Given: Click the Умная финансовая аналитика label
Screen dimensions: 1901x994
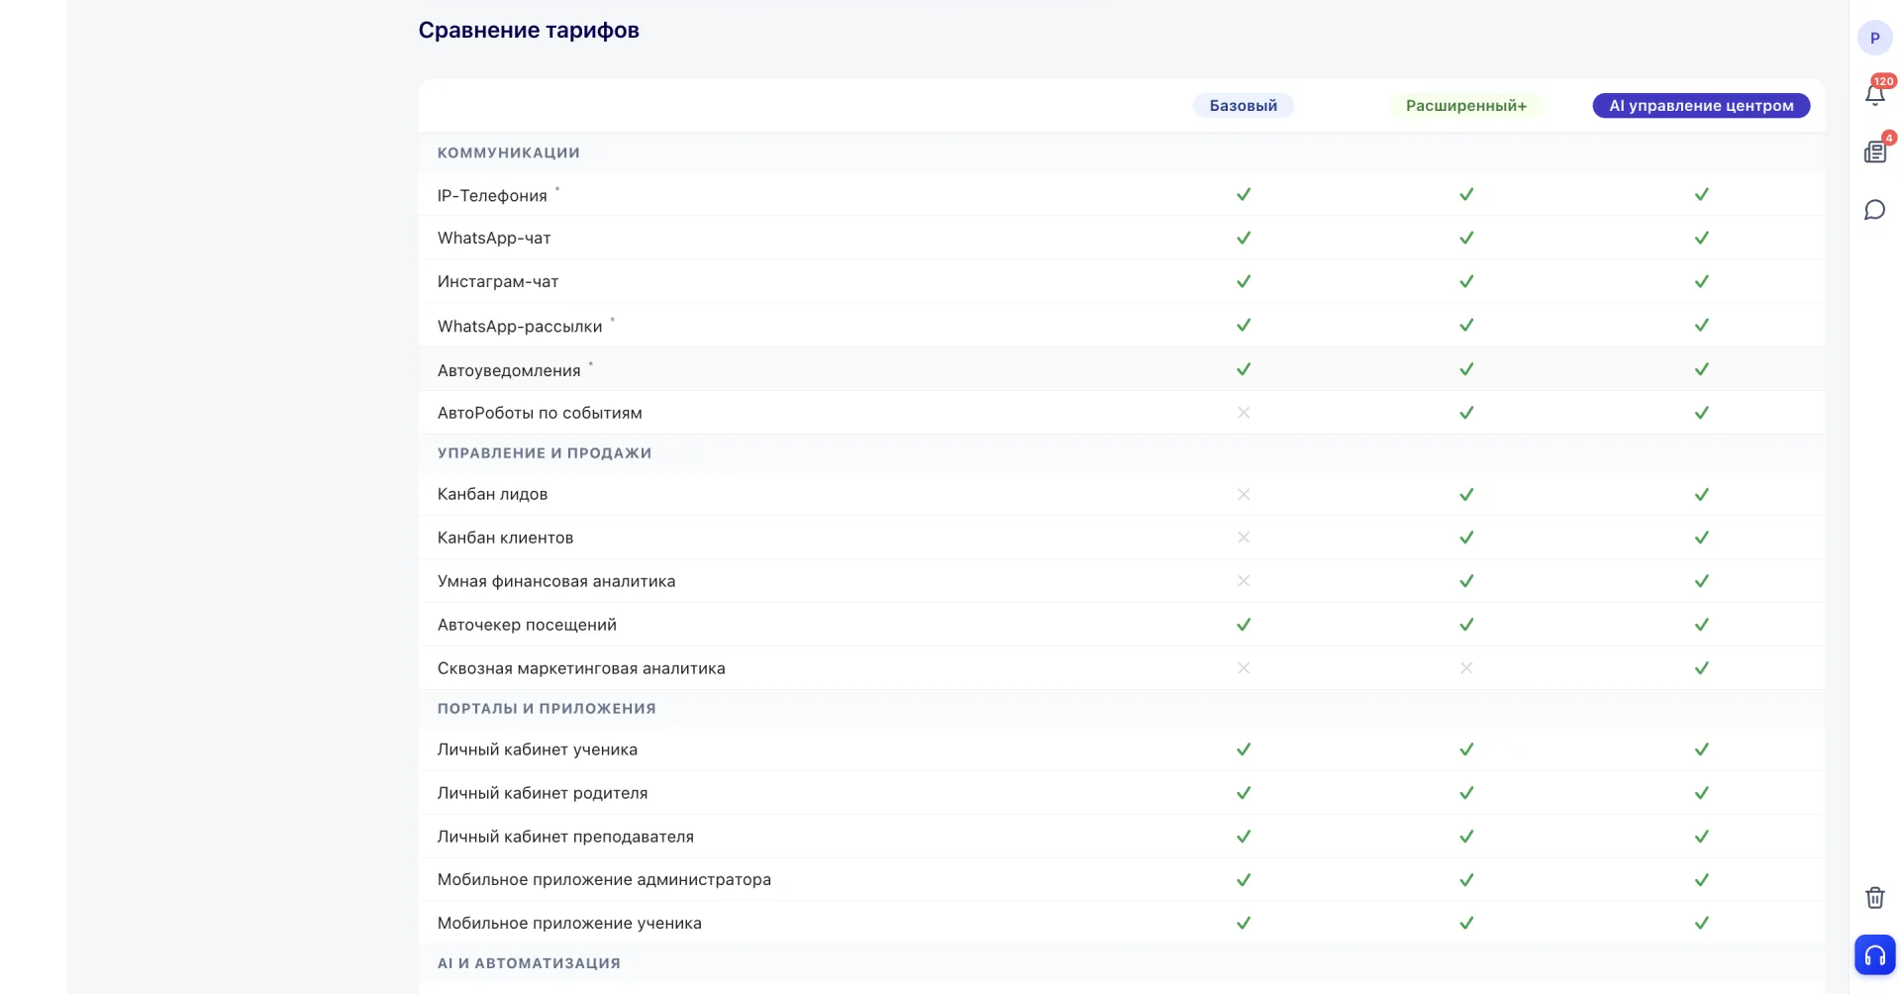Looking at the screenshot, I should [556, 581].
